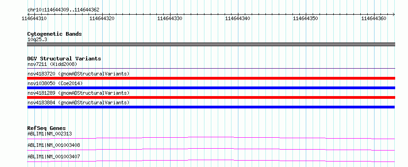Open variant nsv4183720 label
408x167 pixels.
[78, 74]
